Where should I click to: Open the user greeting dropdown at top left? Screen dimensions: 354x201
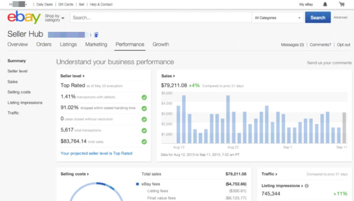click(x=18, y=4)
